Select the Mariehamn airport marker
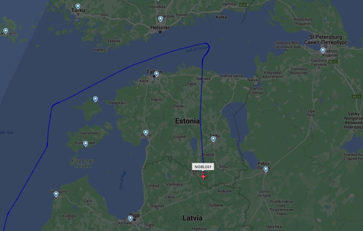 coord(6,31)
